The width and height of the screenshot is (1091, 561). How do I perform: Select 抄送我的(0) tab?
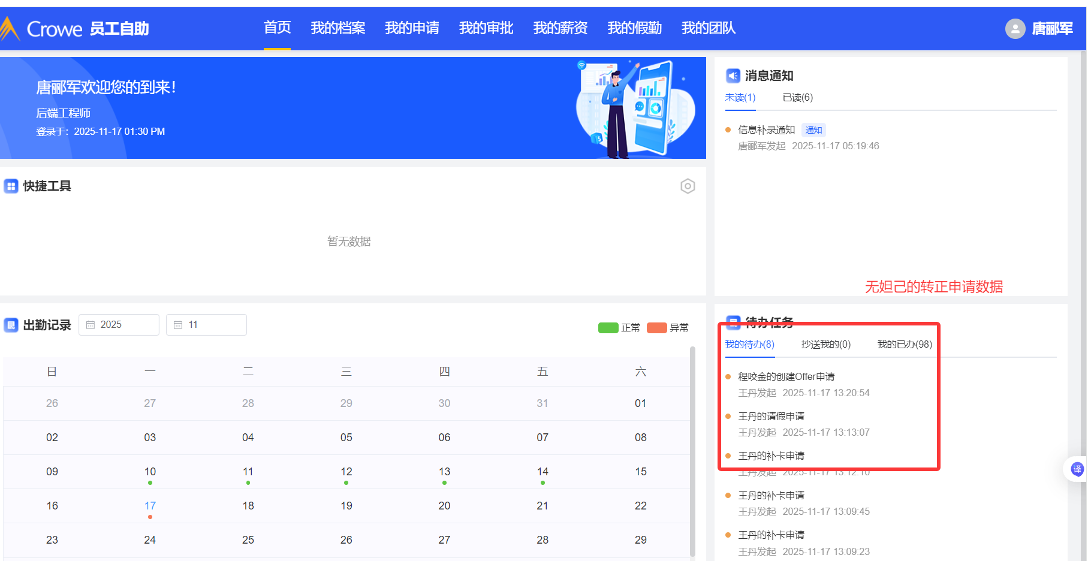(825, 345)
